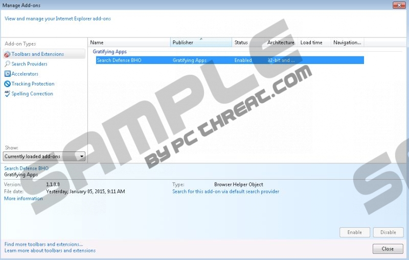Search for this add-on via default provider
The image size is (409, 260).
pyautogui.click(x=225, y=191)
